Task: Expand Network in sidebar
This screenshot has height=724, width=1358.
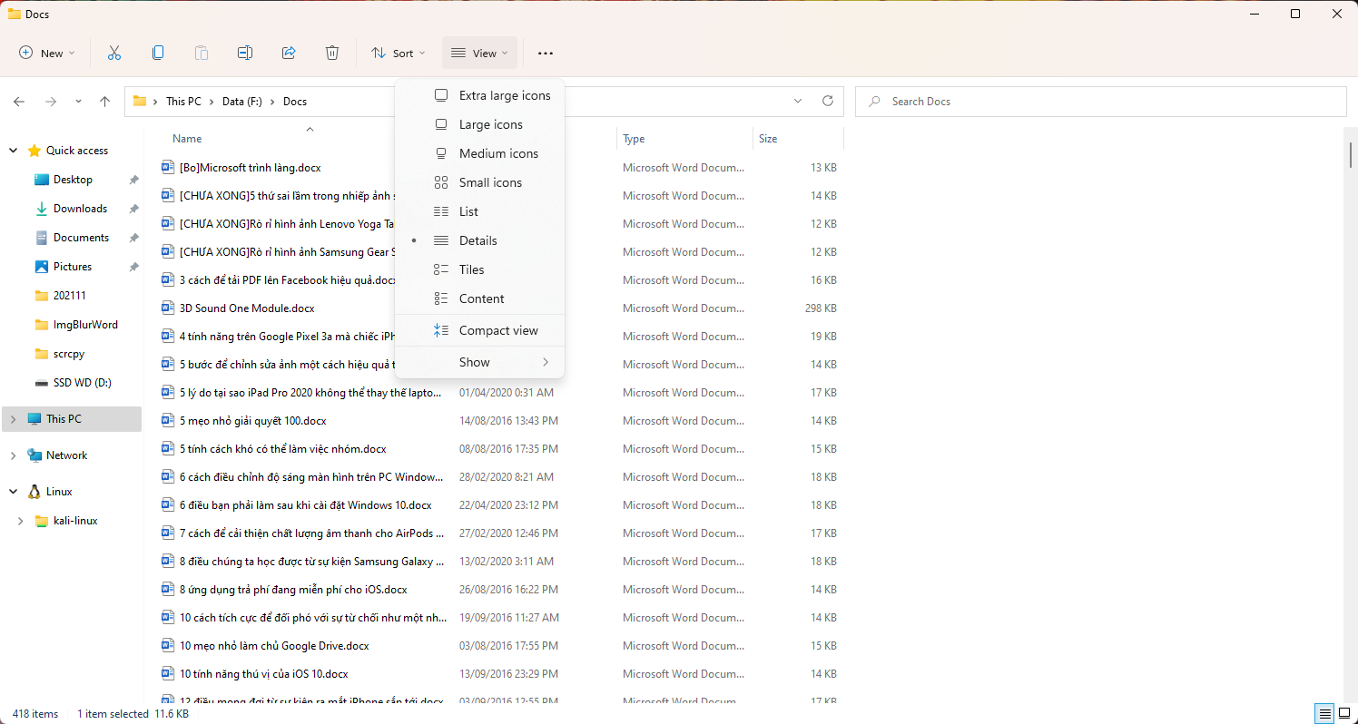Action: pyautogui.click(x=14, y=455)
